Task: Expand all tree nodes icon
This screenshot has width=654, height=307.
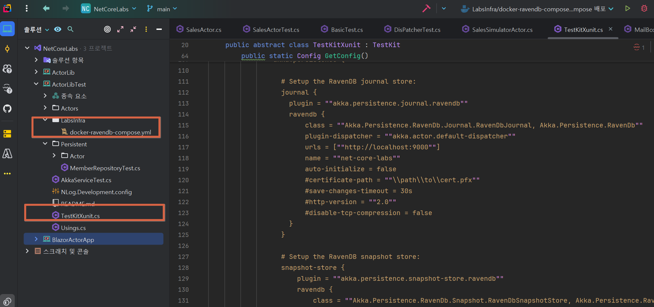Action: coord(120,29)
